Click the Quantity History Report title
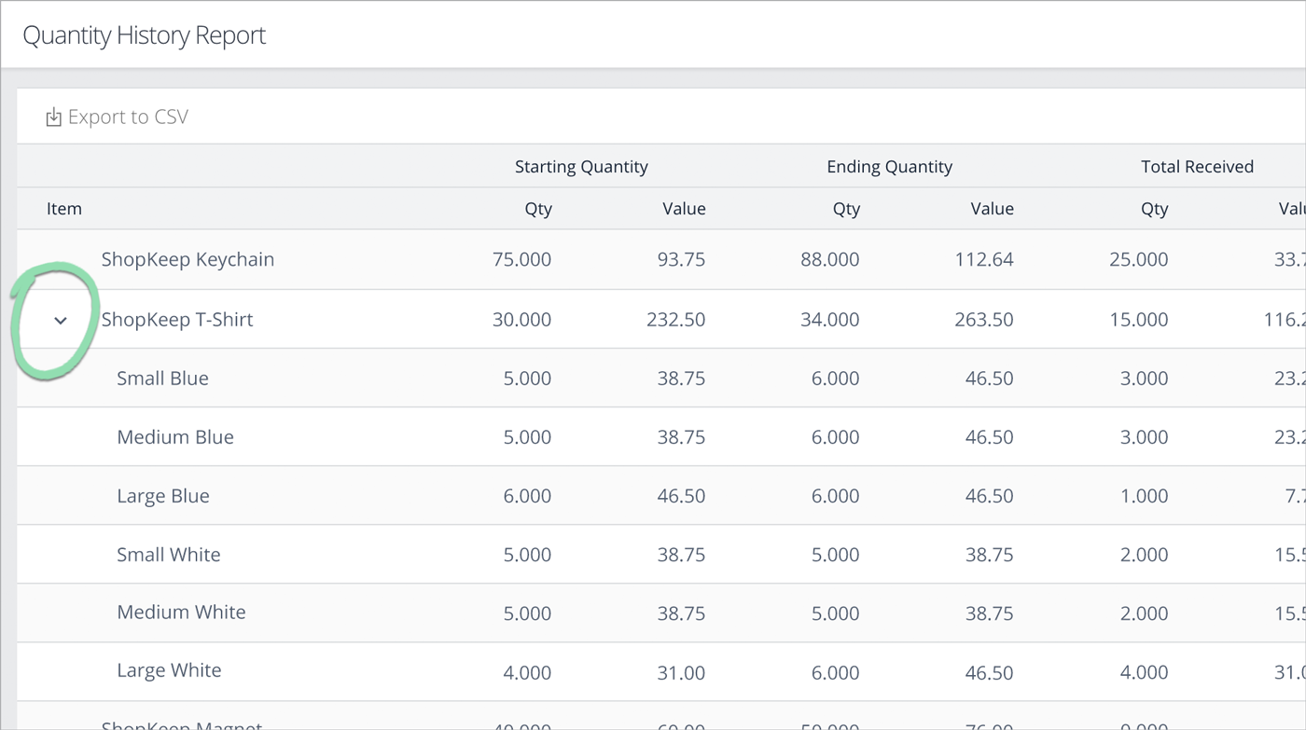 tap(145, 35)
